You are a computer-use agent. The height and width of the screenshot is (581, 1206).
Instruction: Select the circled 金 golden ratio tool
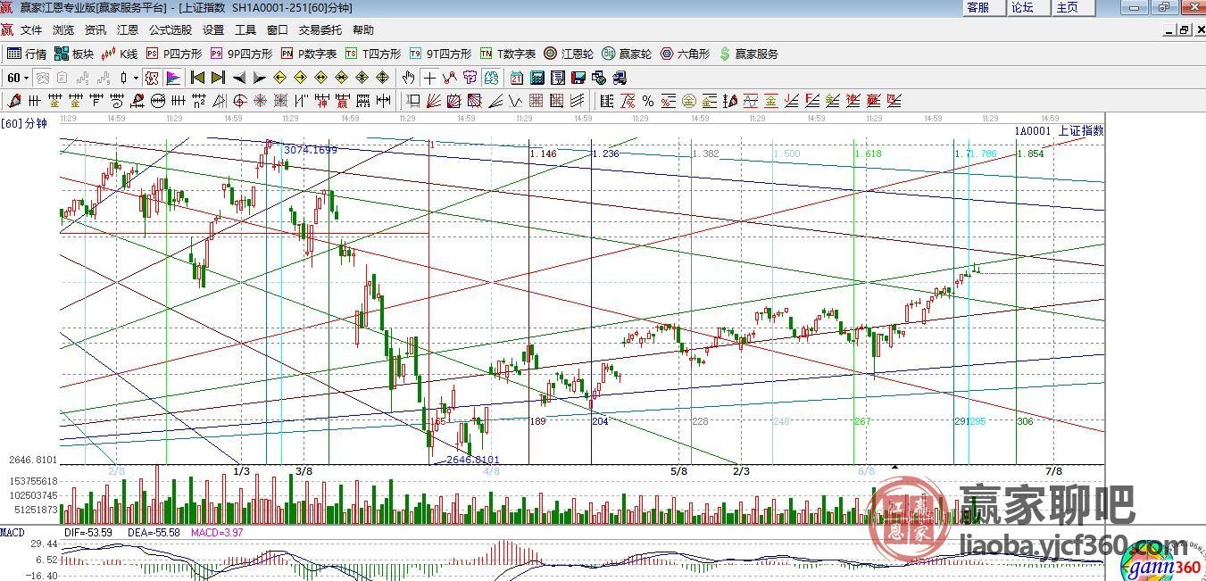point(689,100)
